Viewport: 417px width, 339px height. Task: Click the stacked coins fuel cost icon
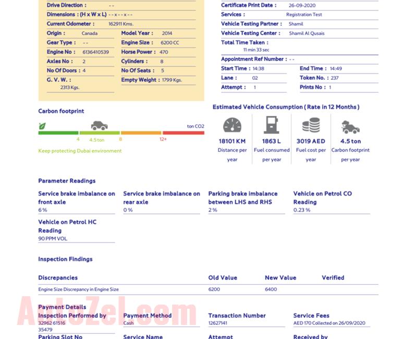pyautogui.click(x=311, y=126)
